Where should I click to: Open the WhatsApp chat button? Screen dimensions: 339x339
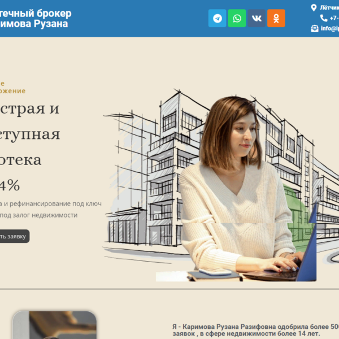237,18
